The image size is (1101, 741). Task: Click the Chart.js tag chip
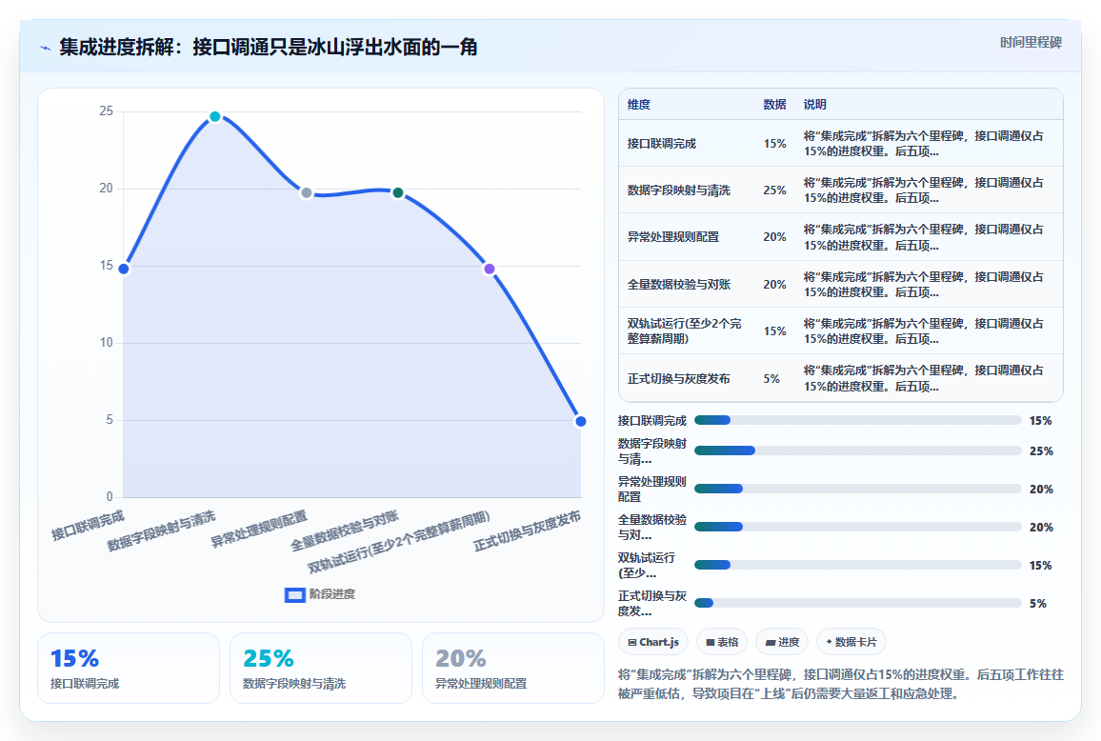(x=653, y=642)
